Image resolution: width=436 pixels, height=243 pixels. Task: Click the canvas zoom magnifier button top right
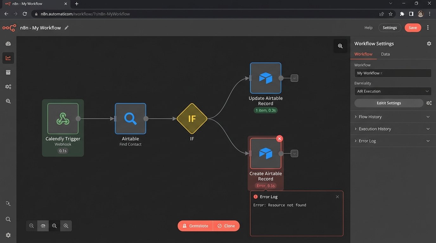click(340, 46)
